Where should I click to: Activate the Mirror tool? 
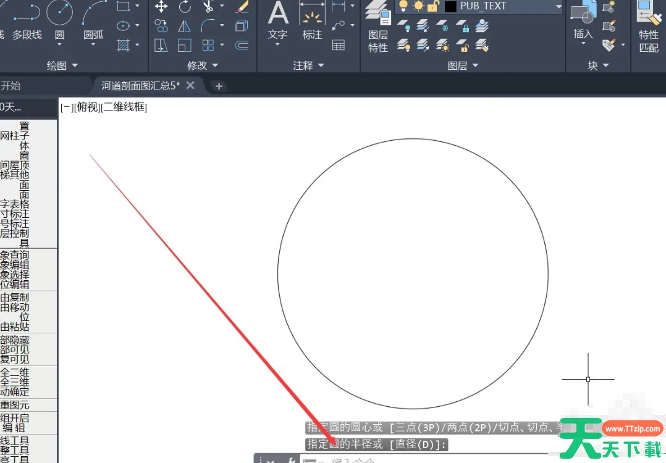coord(184,26)
